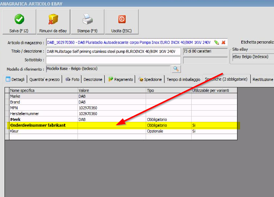
Task: Print with the Stampa (F9) button
Action: [x=87, y=22]
